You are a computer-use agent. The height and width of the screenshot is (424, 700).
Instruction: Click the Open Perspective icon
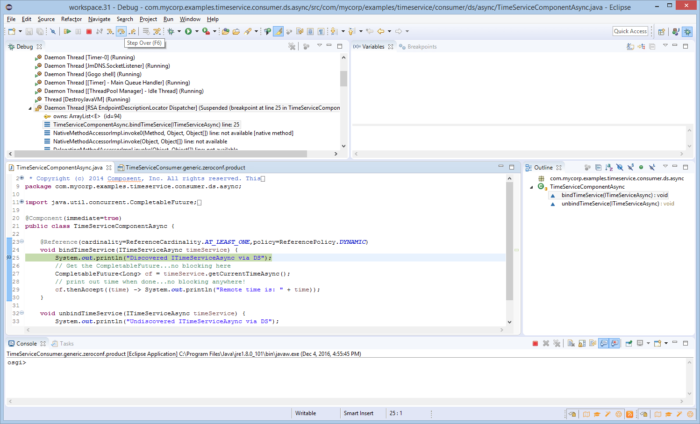[662, 32]
